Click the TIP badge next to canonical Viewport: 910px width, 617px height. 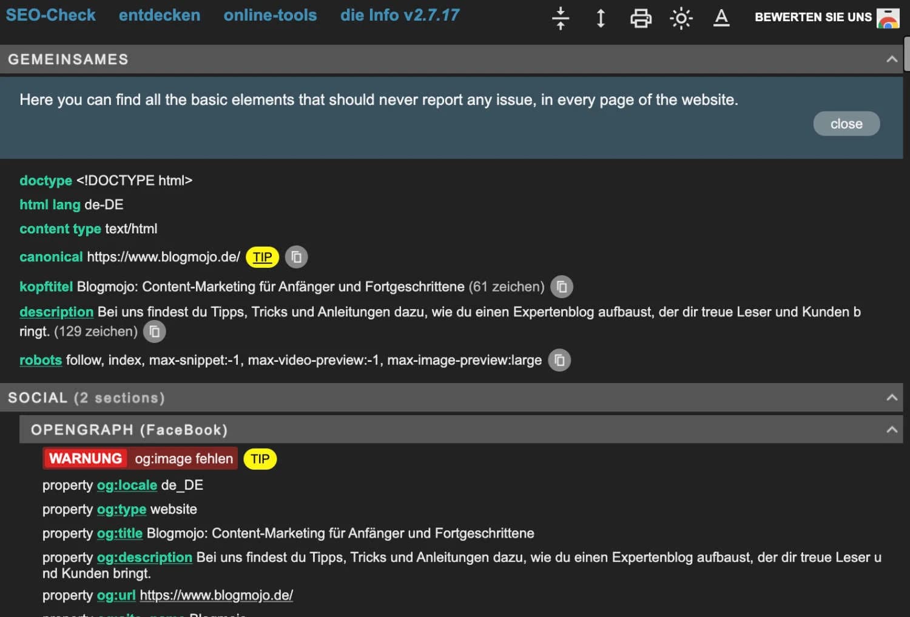coord(261,257)
